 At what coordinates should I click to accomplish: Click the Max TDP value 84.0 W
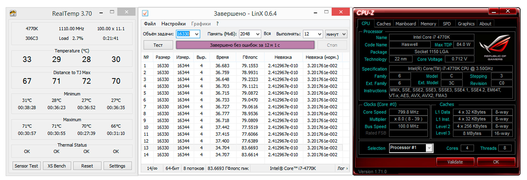[463, 44]
